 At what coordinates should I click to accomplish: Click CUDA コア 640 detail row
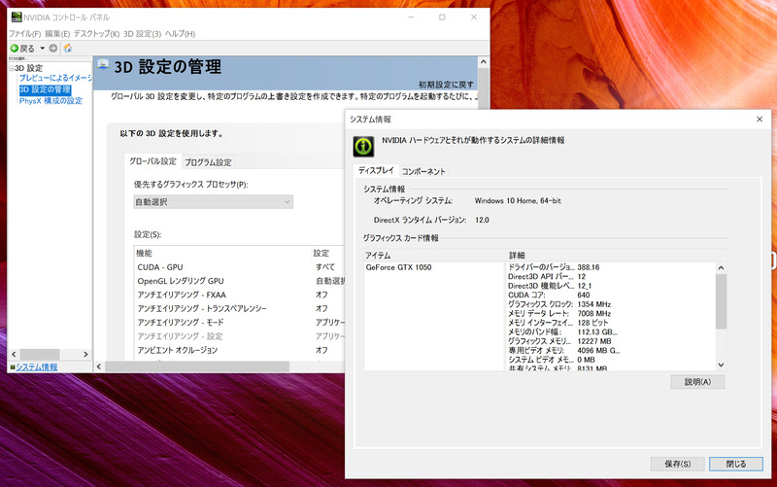(x=549, y=296)
